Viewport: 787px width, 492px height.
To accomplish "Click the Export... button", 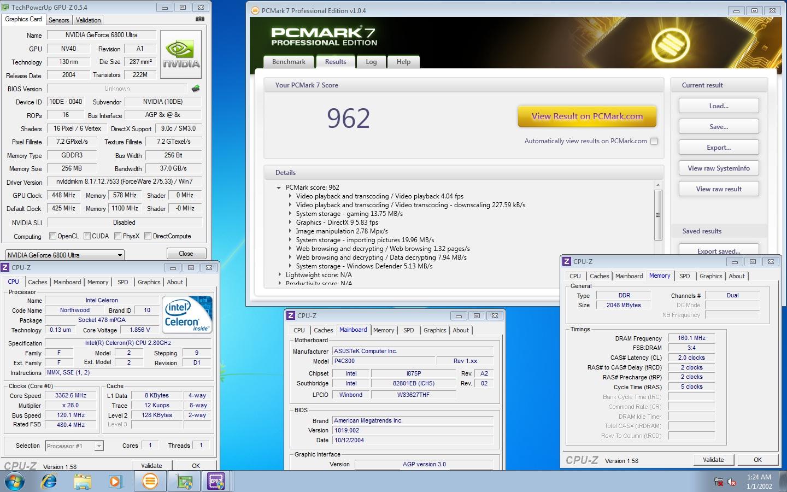I will click(719, 148).
